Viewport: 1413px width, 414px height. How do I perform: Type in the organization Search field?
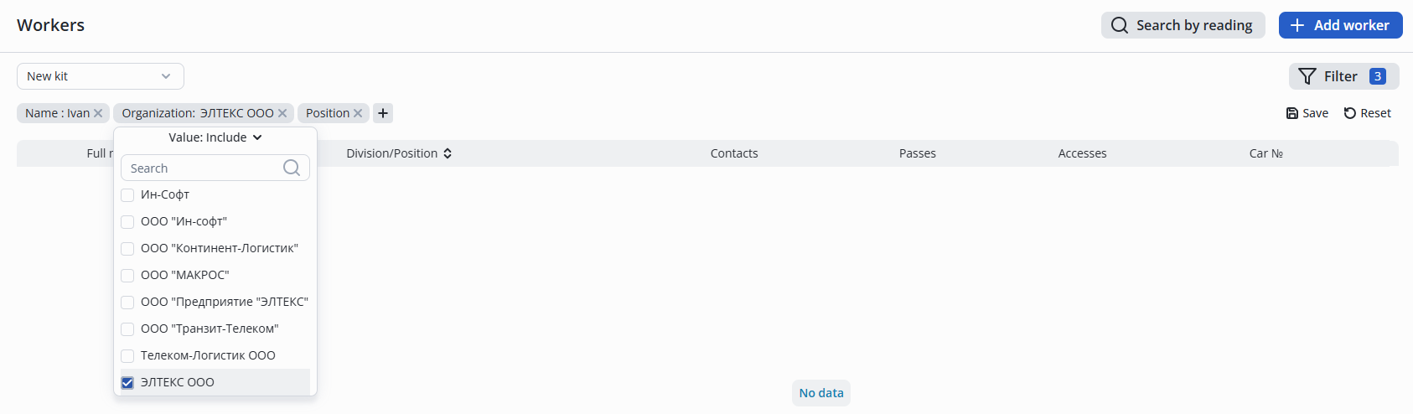click(x=201, y=168)
